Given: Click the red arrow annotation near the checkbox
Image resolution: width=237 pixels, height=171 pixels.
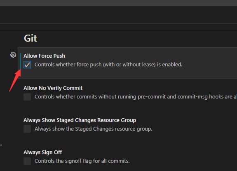Looking at the screenshot, I should (x=15, y=80).
